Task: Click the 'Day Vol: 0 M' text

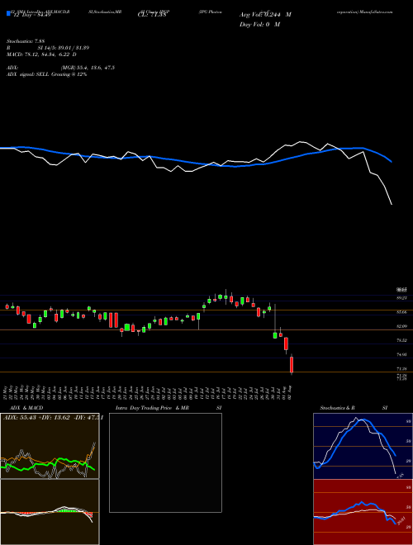Action: point(259,25)
